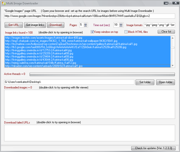Click the Get URL button
This screenshot has width=180, height=152.
[14, 25]
